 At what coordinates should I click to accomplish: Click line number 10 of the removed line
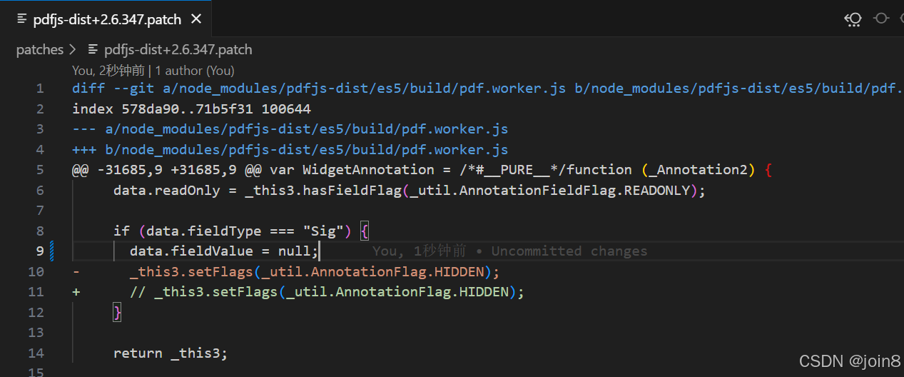coord(36,271)
